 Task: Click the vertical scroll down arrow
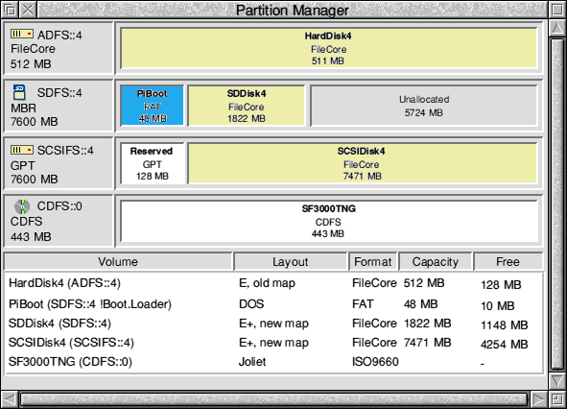557,380
